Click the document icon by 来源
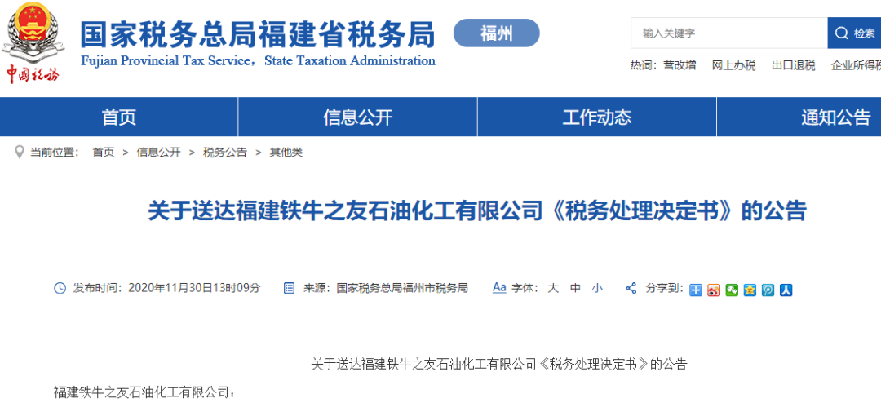This screenshot has width=881, height=403. (290, 289)
